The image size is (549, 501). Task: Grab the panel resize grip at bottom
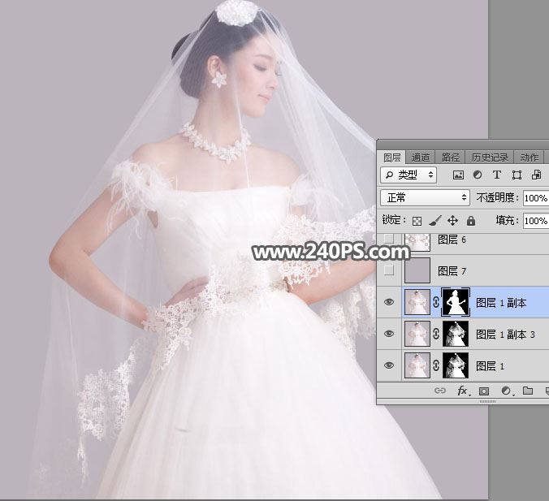[x=487, y=402]
